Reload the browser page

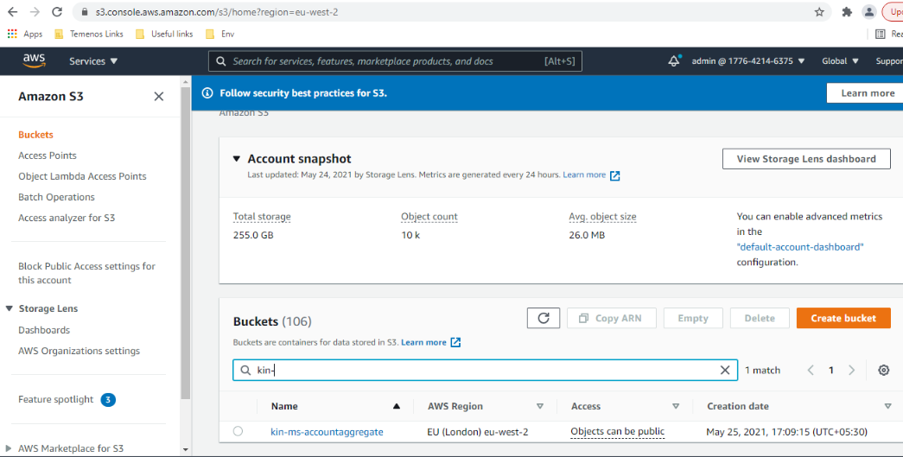point(57,12)
